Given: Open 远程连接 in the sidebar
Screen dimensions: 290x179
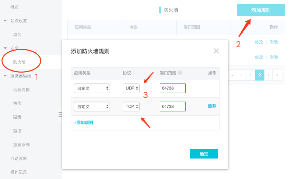Looking at the screenshot, I should point(21,90).
